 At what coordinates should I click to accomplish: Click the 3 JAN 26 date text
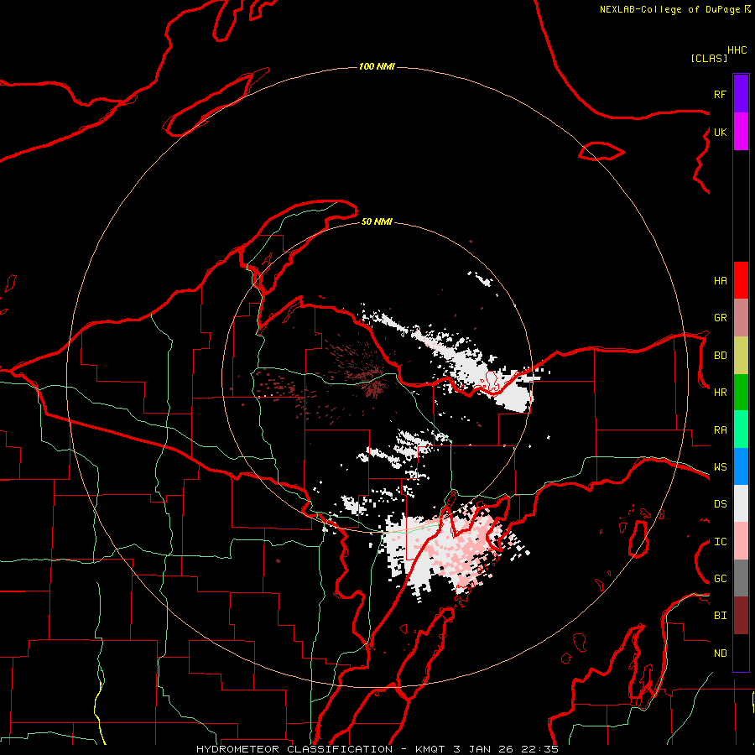[483, 749]
